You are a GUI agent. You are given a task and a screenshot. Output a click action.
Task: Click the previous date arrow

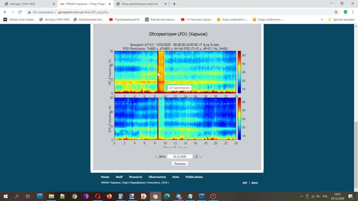point(156,157)
